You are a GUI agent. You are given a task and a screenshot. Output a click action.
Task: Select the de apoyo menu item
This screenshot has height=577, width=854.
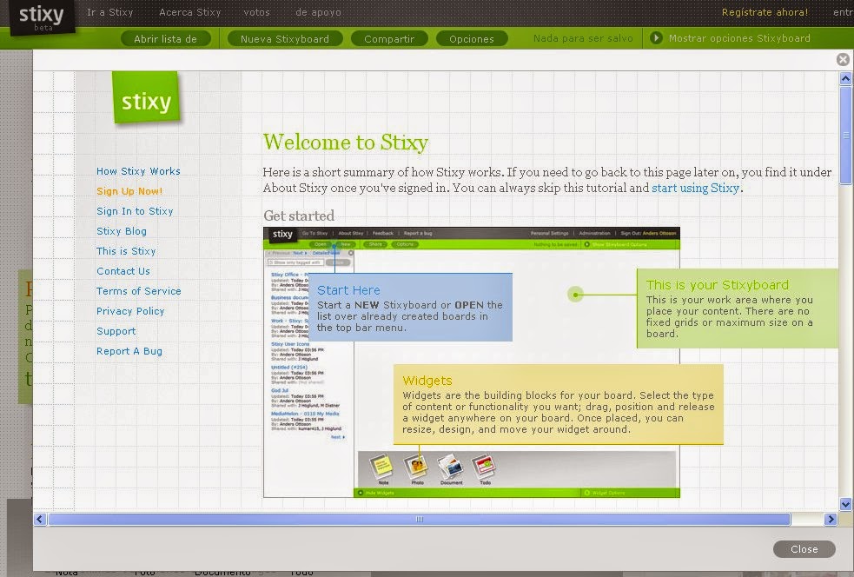[x=318, y=12]
